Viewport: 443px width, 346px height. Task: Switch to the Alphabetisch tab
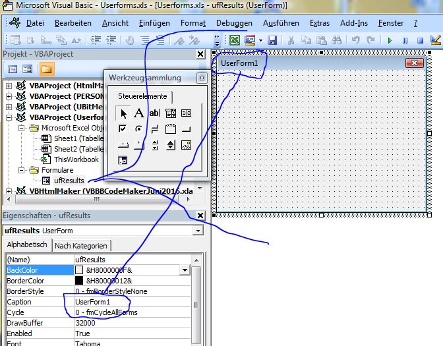(x=27, y=245)
